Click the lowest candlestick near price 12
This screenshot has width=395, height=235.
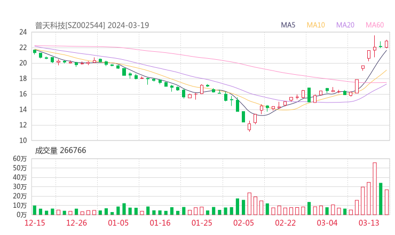click(249, 127)
